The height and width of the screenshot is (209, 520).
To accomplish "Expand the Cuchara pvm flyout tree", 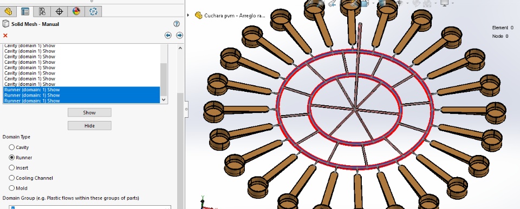I will [188, 15].
